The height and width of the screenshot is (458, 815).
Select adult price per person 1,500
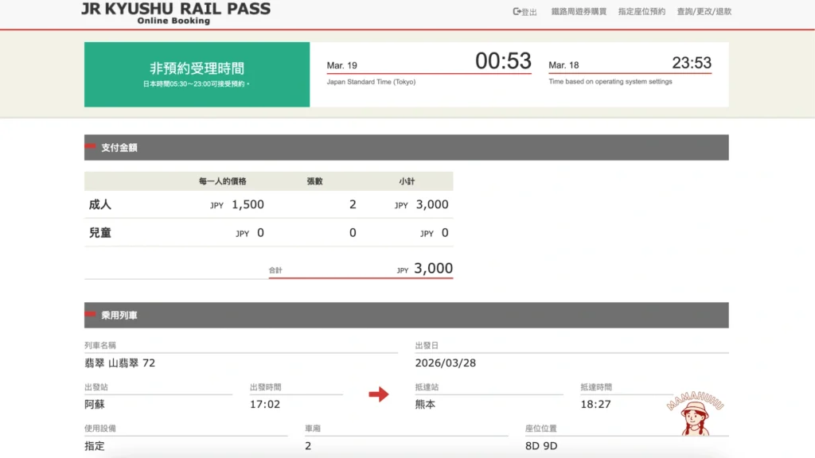[248, 204]
